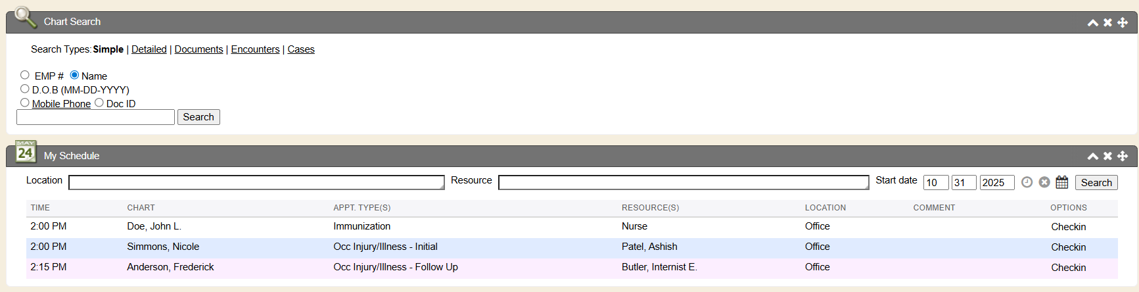Select the EMP # radio button
Screen dimensions: 1139x292
coord(25,75)
